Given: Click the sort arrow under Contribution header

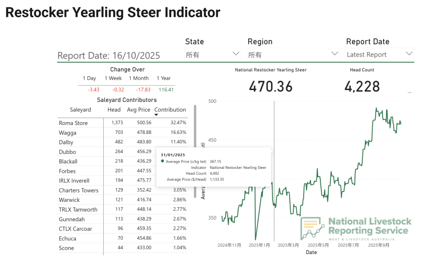Looking at the screenshot, I should click(x=157, y=115).
